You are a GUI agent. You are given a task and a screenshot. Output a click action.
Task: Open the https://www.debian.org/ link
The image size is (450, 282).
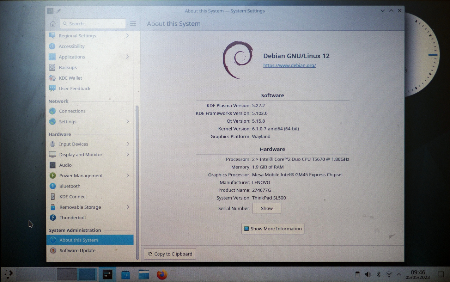click(290, 65)
